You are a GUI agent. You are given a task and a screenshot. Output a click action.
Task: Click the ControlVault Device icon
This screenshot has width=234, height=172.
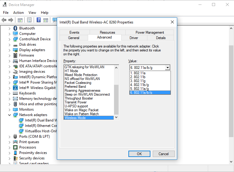(x=15, y=39)
